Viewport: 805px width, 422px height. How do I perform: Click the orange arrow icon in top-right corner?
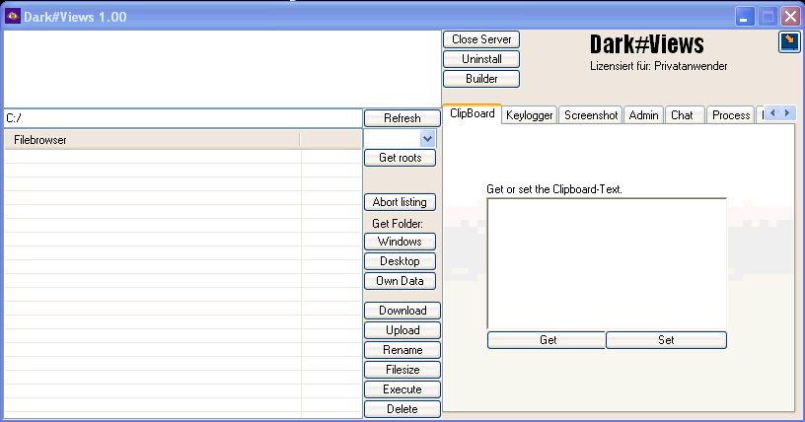[789, 41]
